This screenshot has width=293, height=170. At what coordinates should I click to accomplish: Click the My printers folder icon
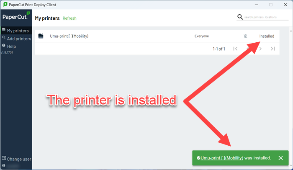point(4,29)
